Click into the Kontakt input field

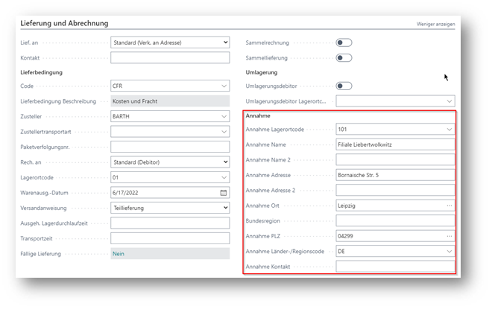170,57
